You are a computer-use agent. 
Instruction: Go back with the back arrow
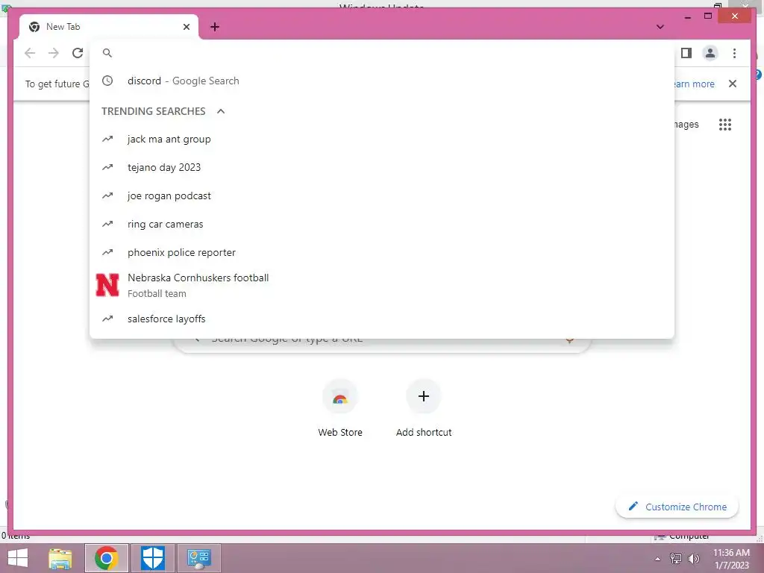[x=30, y=53]
